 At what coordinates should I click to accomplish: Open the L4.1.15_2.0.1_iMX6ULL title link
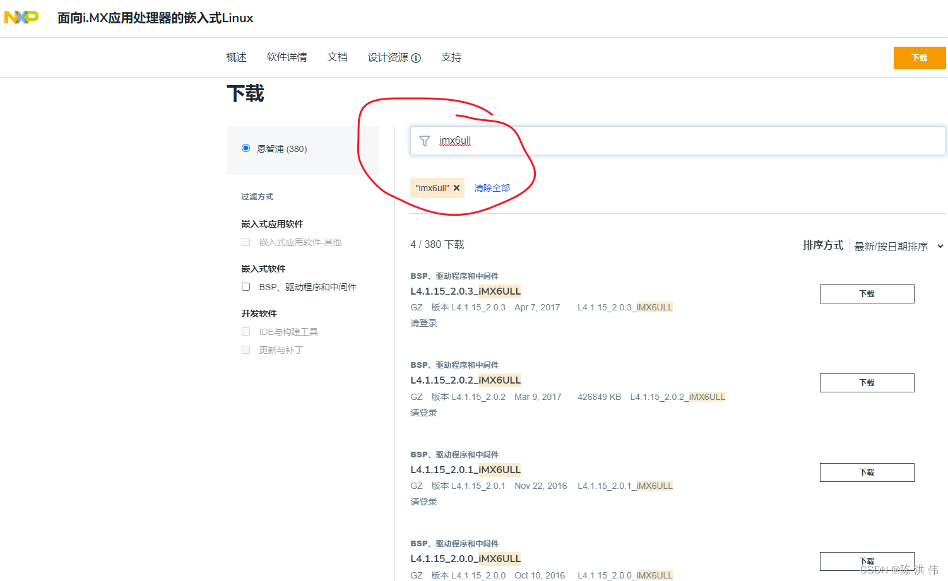[x=466, y=470]
